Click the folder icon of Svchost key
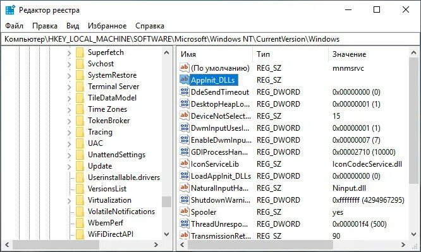This screenshot has height=252, width=421. click(x=80, y=64)
